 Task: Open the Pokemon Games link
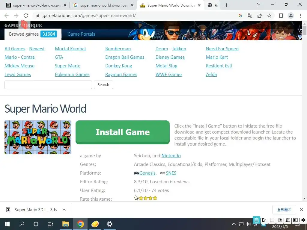point(72,75)
